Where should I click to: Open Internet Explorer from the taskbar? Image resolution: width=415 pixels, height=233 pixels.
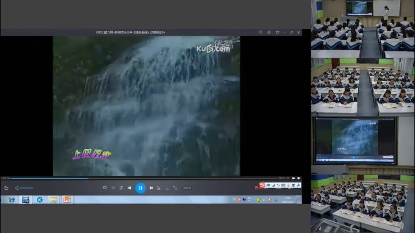[11, 200]
